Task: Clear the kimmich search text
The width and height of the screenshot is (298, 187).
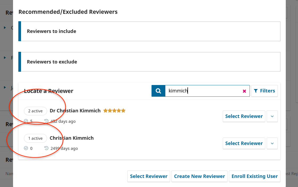Action: 244,91
